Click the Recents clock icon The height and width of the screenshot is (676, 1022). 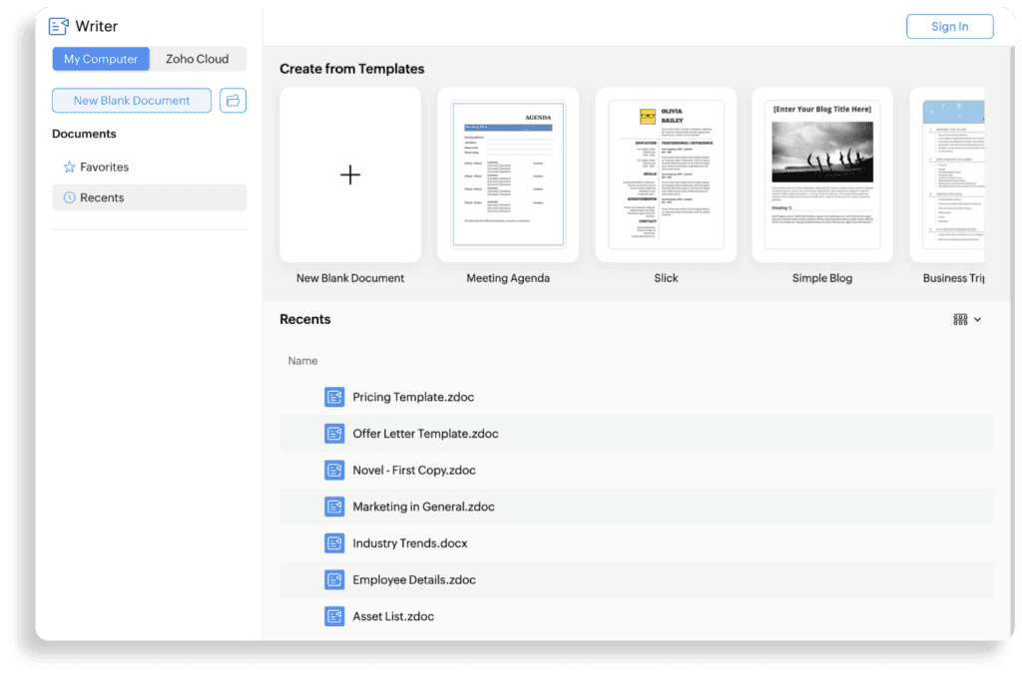69,197
